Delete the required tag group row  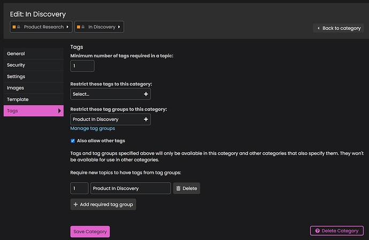click(187, 188)
